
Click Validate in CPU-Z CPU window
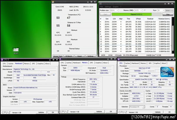tap(158, 112)
